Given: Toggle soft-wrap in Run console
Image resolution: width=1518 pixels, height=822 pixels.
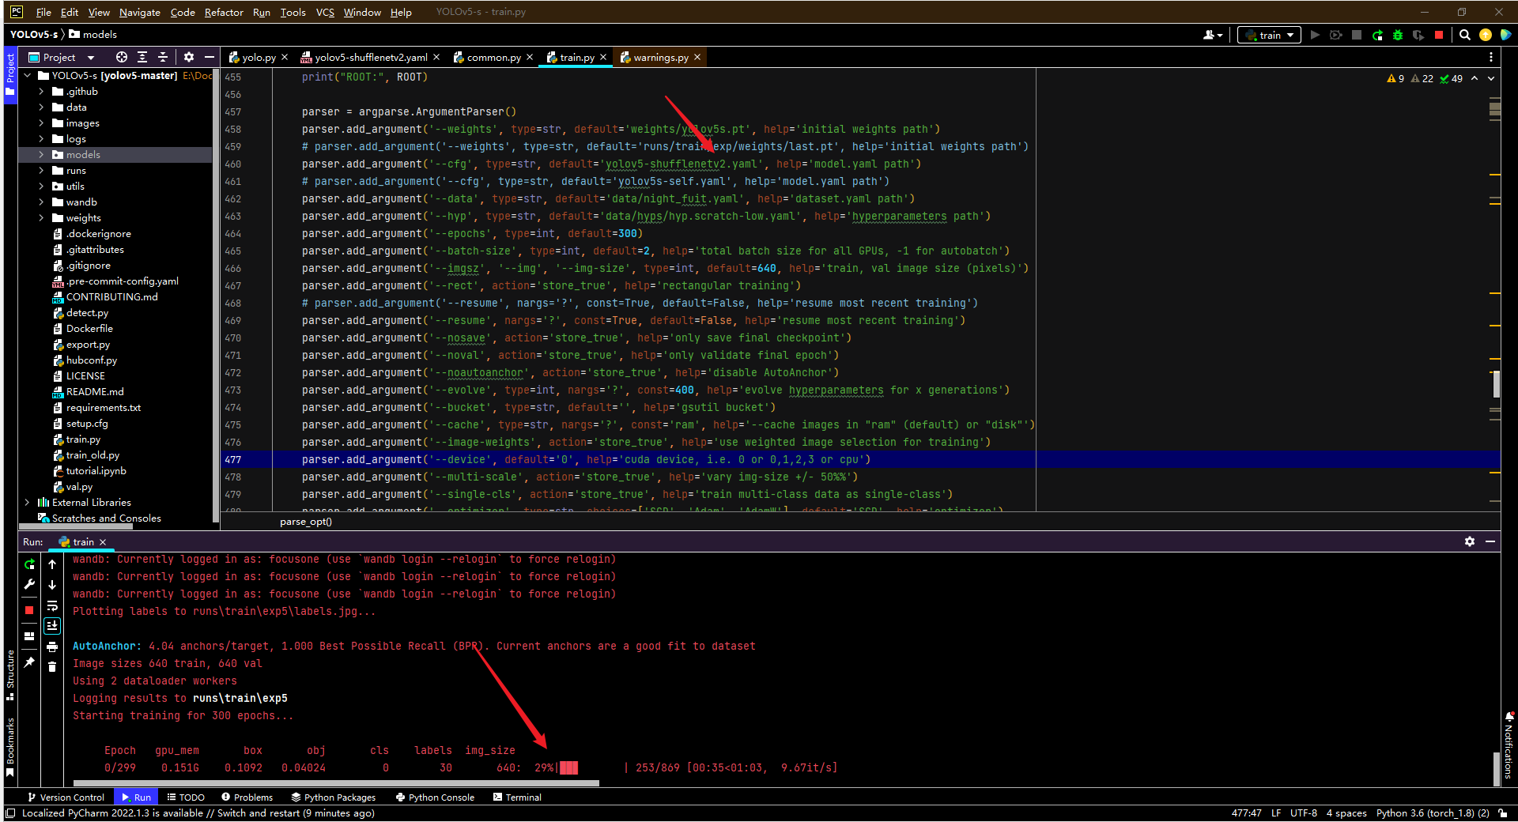Looking at the screenshot, I should pyautogui.click(x=52, y=605).
